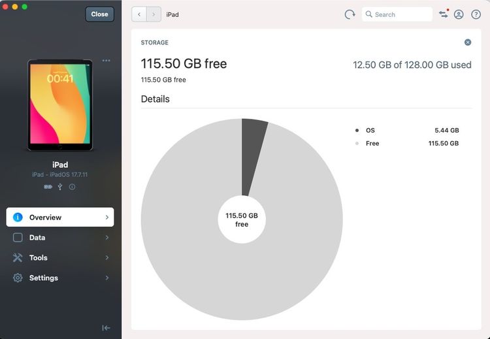Image resolution: width=490 pixels, height=339 pixels.
Task: Click the battery status icon under iPad
Action: coord(48,187)
